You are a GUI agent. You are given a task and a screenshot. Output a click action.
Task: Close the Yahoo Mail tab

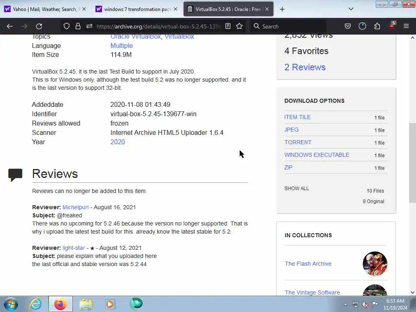(x=84, y=9)
